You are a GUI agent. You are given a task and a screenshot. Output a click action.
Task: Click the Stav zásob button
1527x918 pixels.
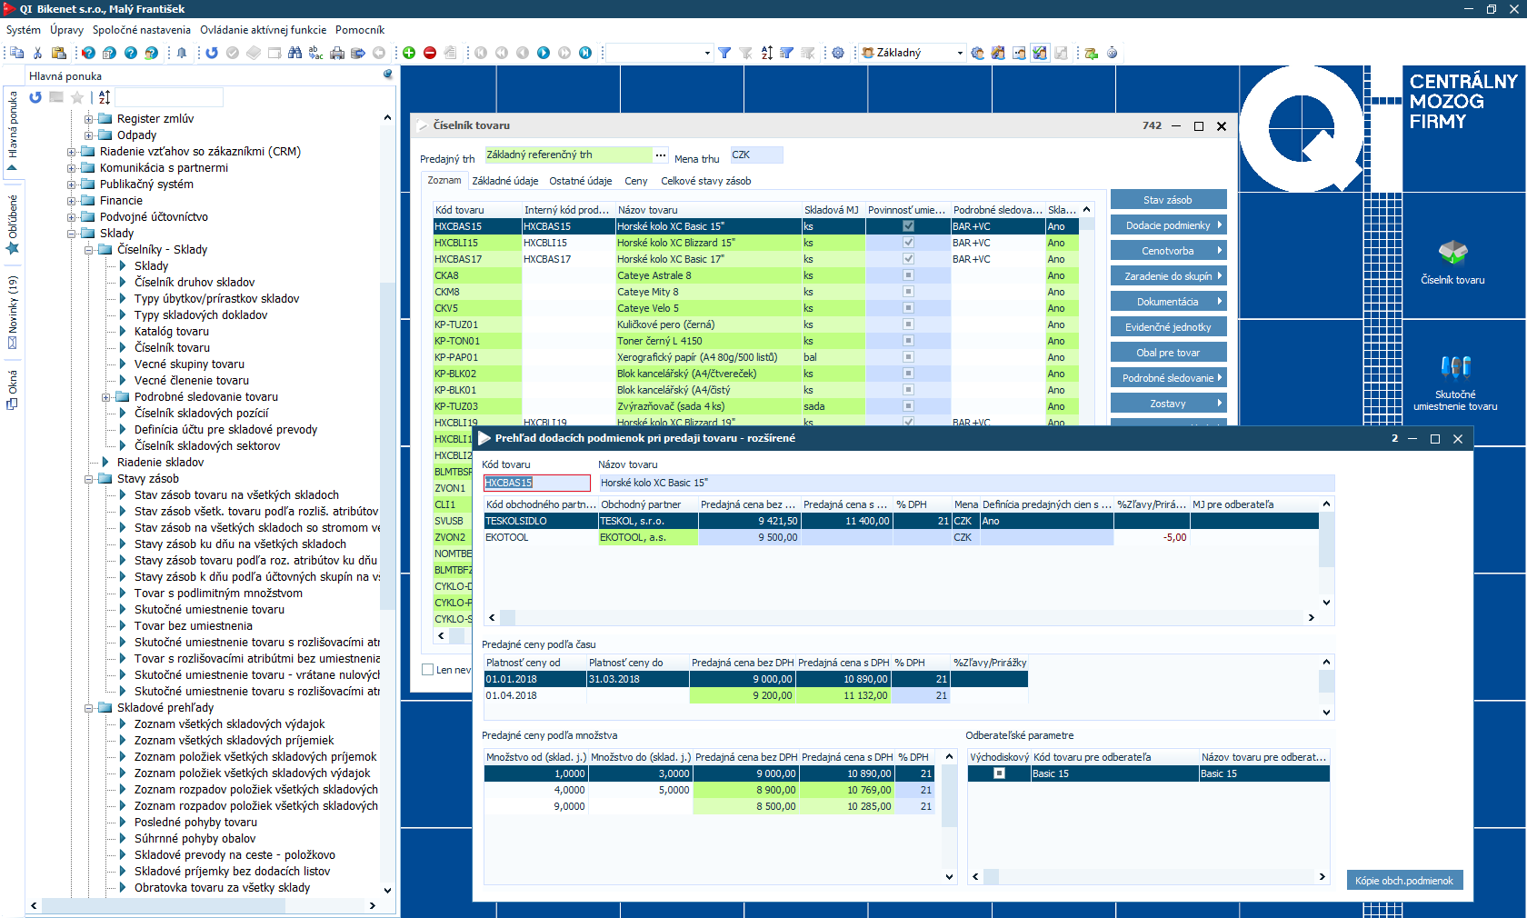[x=1168, y=200]
